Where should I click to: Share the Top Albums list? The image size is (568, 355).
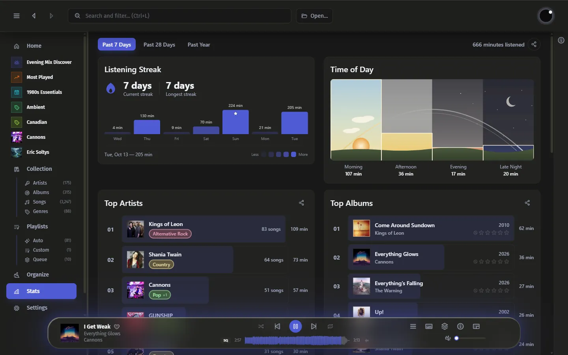527,203
